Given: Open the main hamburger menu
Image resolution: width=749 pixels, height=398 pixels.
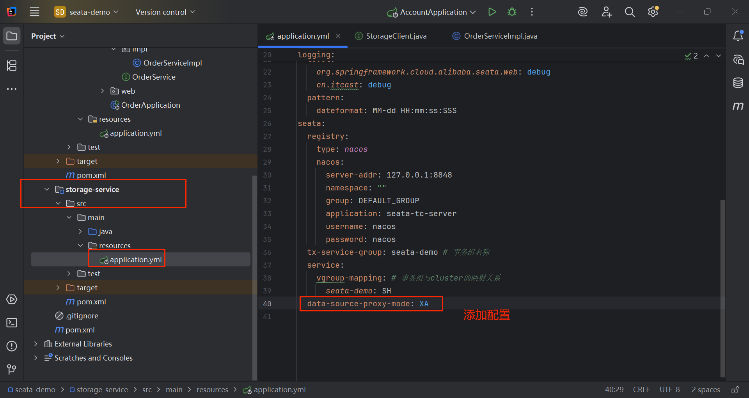Looking at the screenshot, I should [34, 12].
